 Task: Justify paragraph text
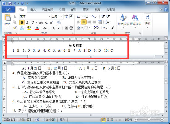(95, 22)
